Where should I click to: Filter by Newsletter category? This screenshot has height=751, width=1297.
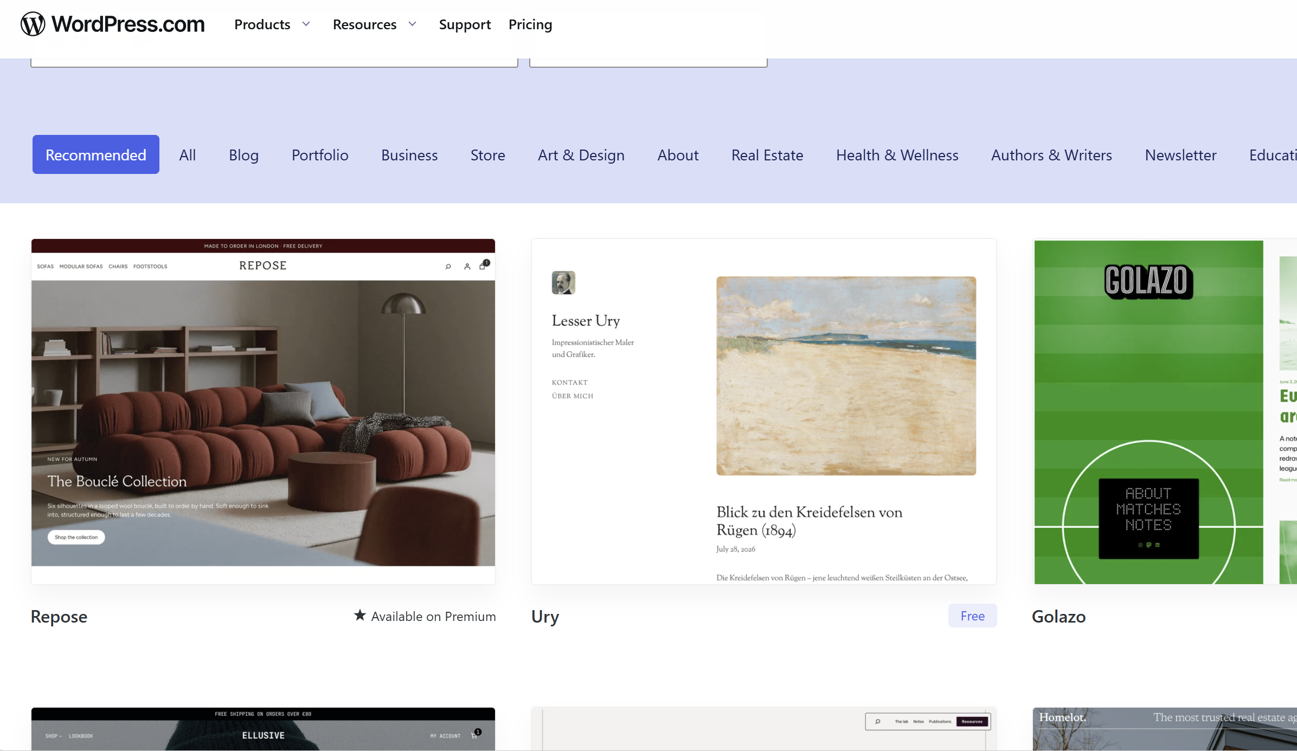click(1180, 155)
